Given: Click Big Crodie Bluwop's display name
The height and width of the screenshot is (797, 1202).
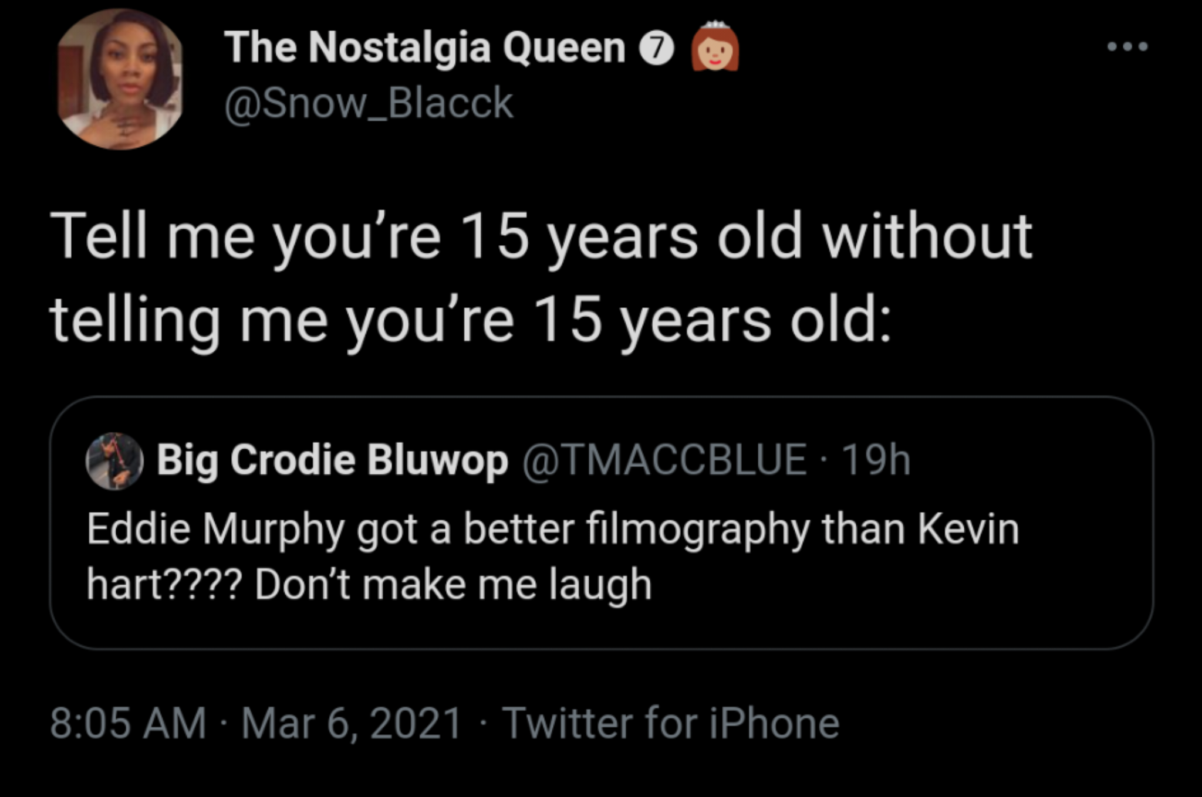Looking at the screenshot, I should pyautogui.click(x=332, y=460).
